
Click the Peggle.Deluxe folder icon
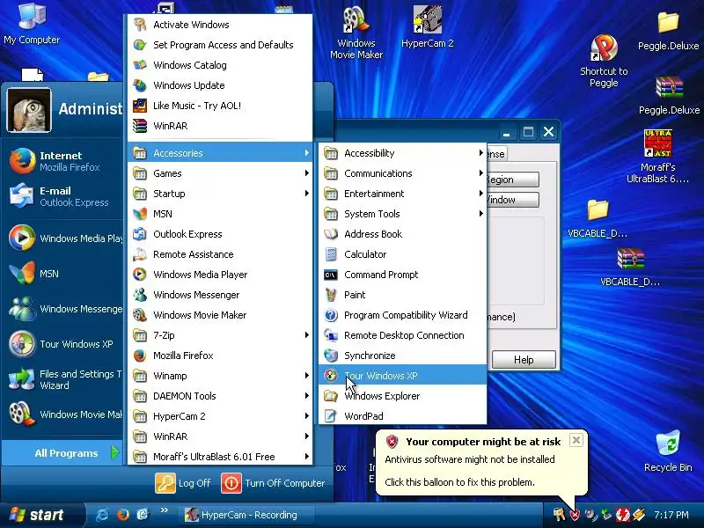(669, 31)
